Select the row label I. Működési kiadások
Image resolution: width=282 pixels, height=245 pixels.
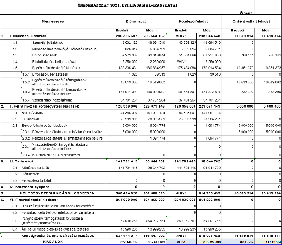tap(28, 36)
